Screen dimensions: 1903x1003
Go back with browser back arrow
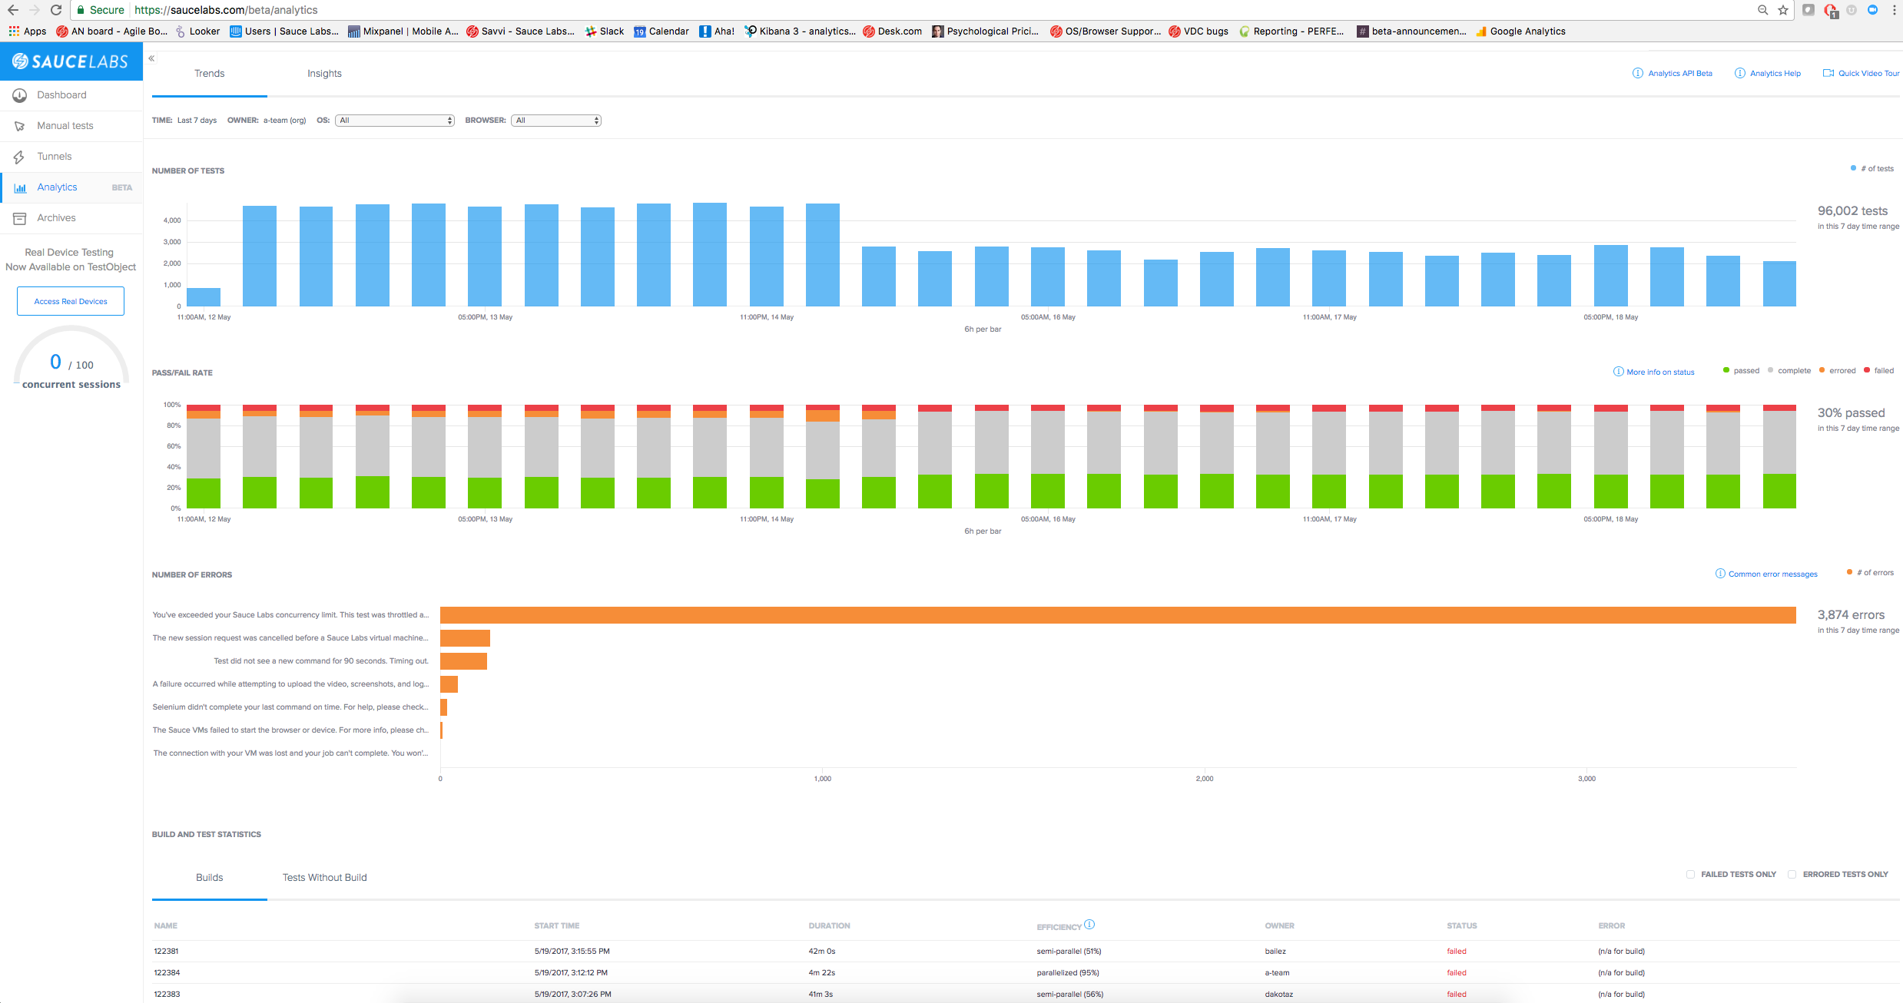pos(12,10)
